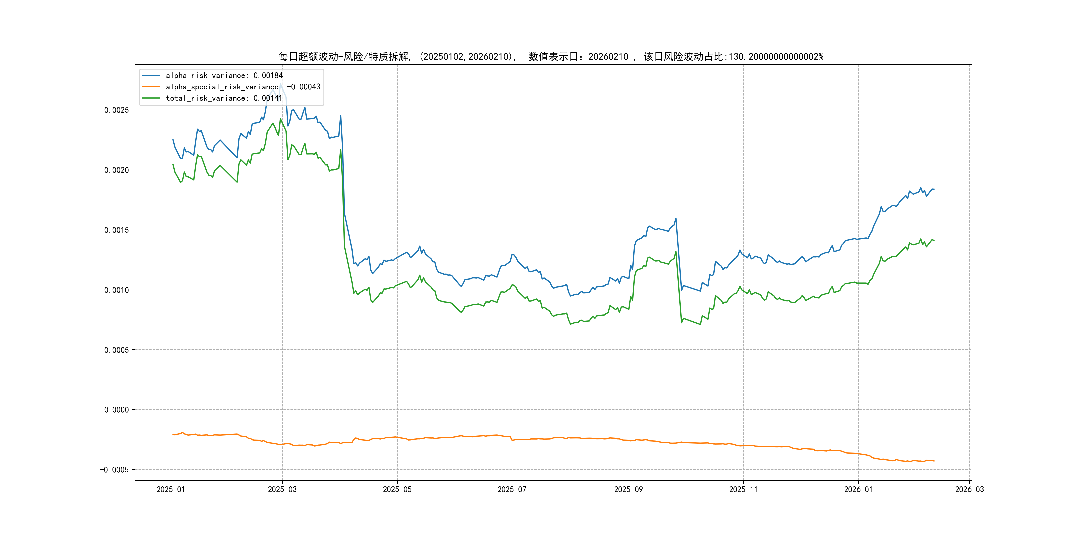Click the 0.0000 y-axis tick label
The image size is (1080, 540).
click(117, 410)
